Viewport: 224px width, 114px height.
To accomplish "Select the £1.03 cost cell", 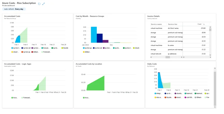I will (204, 54).
